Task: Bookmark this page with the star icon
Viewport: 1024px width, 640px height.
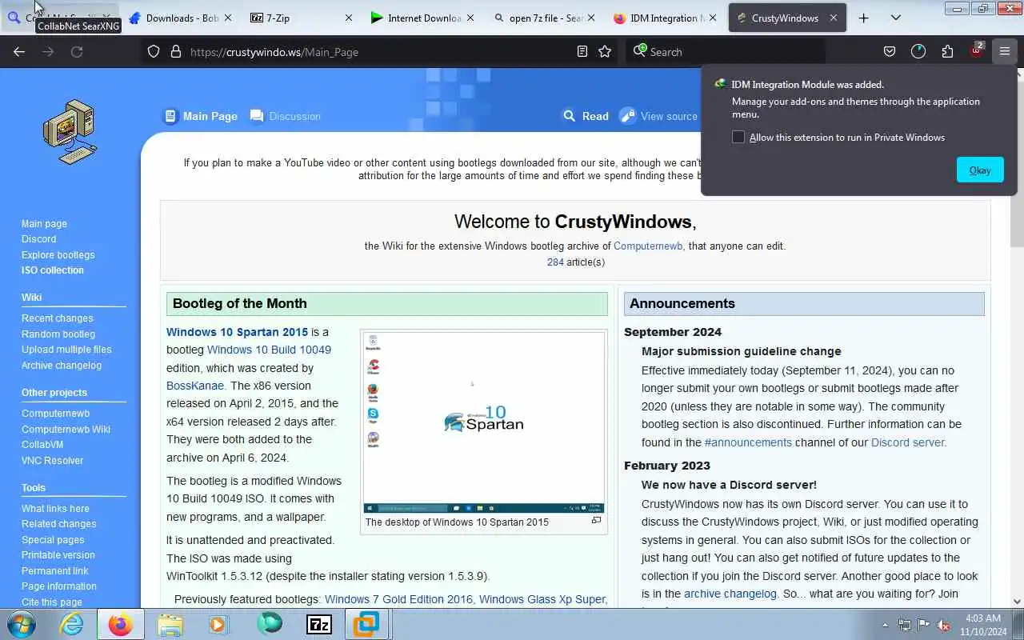Action: tap(605, 52)
